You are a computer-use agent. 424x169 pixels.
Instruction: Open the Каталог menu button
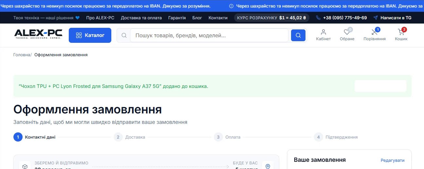(90, 35)
